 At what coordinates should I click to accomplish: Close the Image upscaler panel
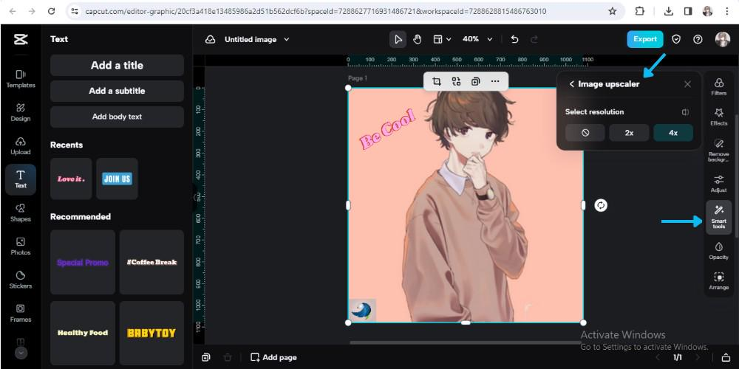click(687, 84)
